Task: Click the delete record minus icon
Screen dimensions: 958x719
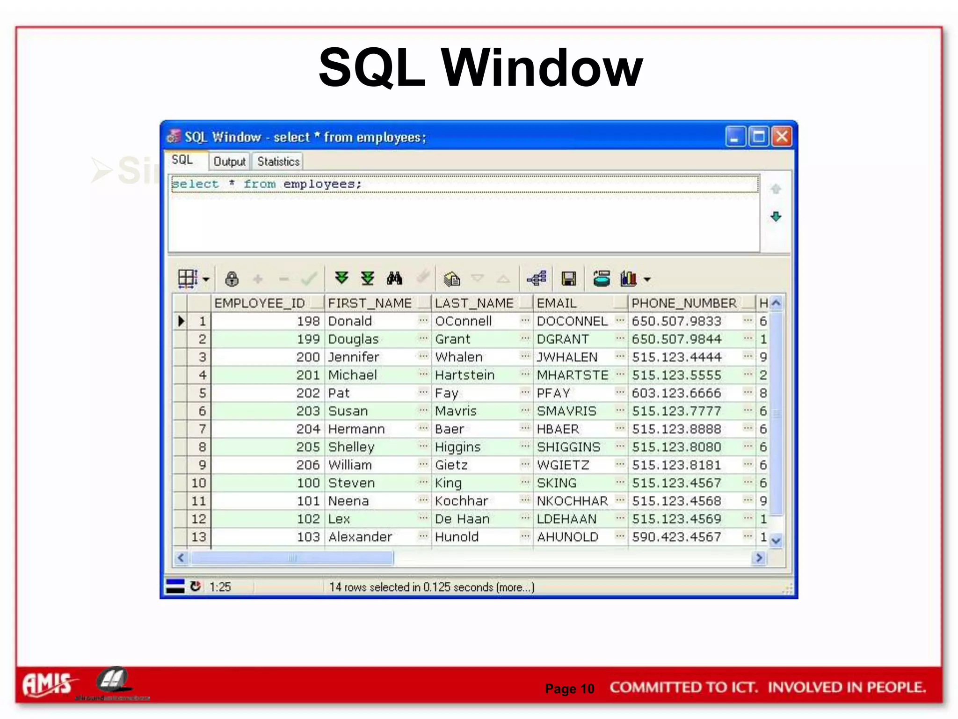Action: 283,279
